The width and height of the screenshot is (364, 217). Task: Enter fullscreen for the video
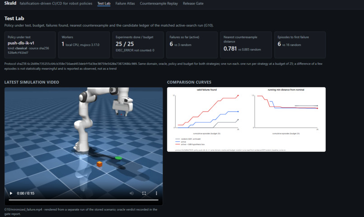click(144, 193)
